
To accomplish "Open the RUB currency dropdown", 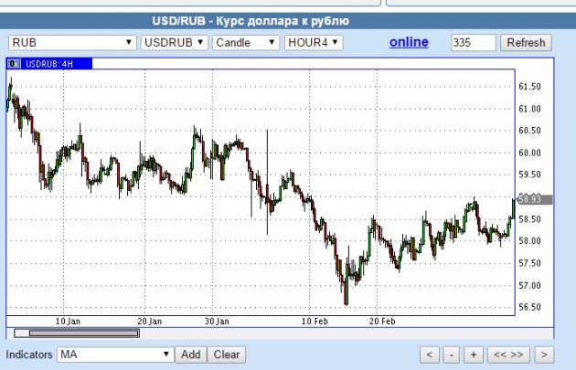I will 72,42.
